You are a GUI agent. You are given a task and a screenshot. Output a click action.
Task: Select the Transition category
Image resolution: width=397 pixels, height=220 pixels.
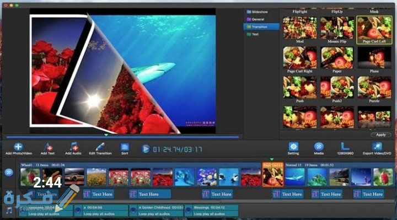261,27
